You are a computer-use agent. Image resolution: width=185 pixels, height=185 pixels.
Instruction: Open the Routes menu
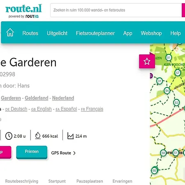click(30, 33)
